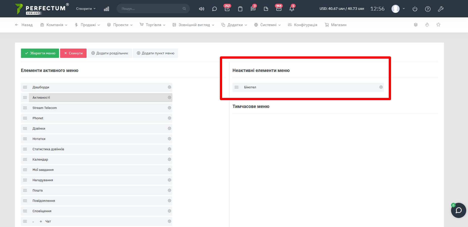
Task: Click the megaphone announcements icon
Action: point(201,9)
